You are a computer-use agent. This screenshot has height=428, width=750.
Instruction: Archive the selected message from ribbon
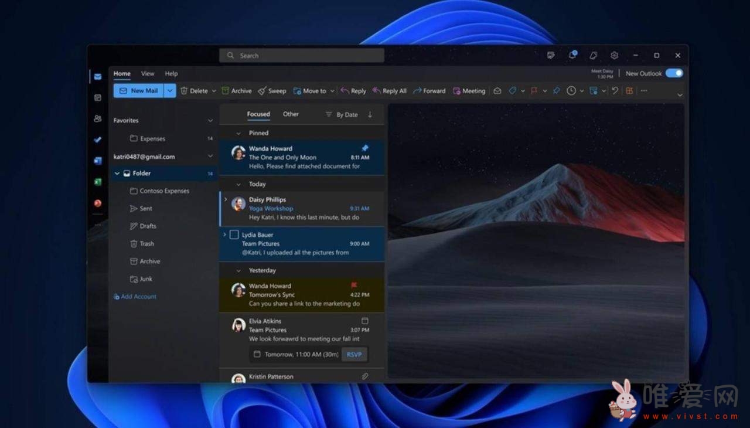pos(237,91)
